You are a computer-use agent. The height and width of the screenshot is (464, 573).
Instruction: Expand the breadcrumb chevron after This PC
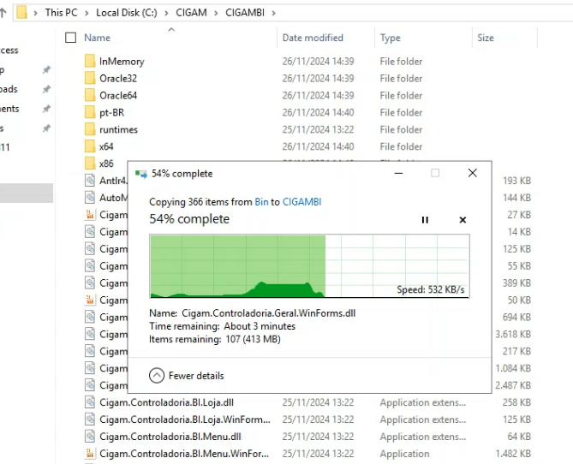point(87,13)
